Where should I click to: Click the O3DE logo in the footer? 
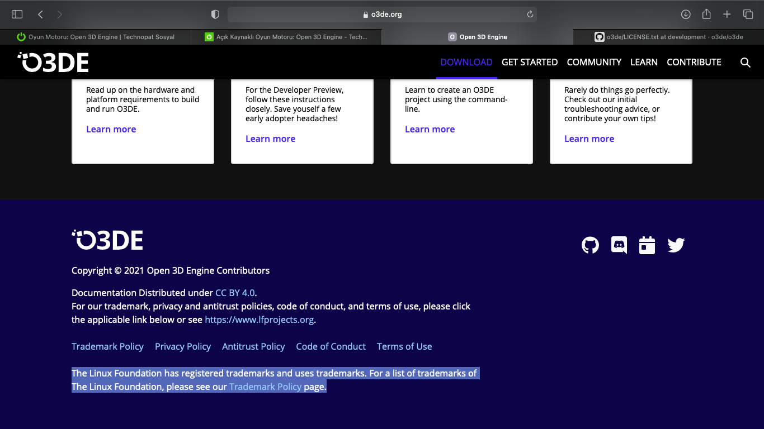click(x=107, y=240)
